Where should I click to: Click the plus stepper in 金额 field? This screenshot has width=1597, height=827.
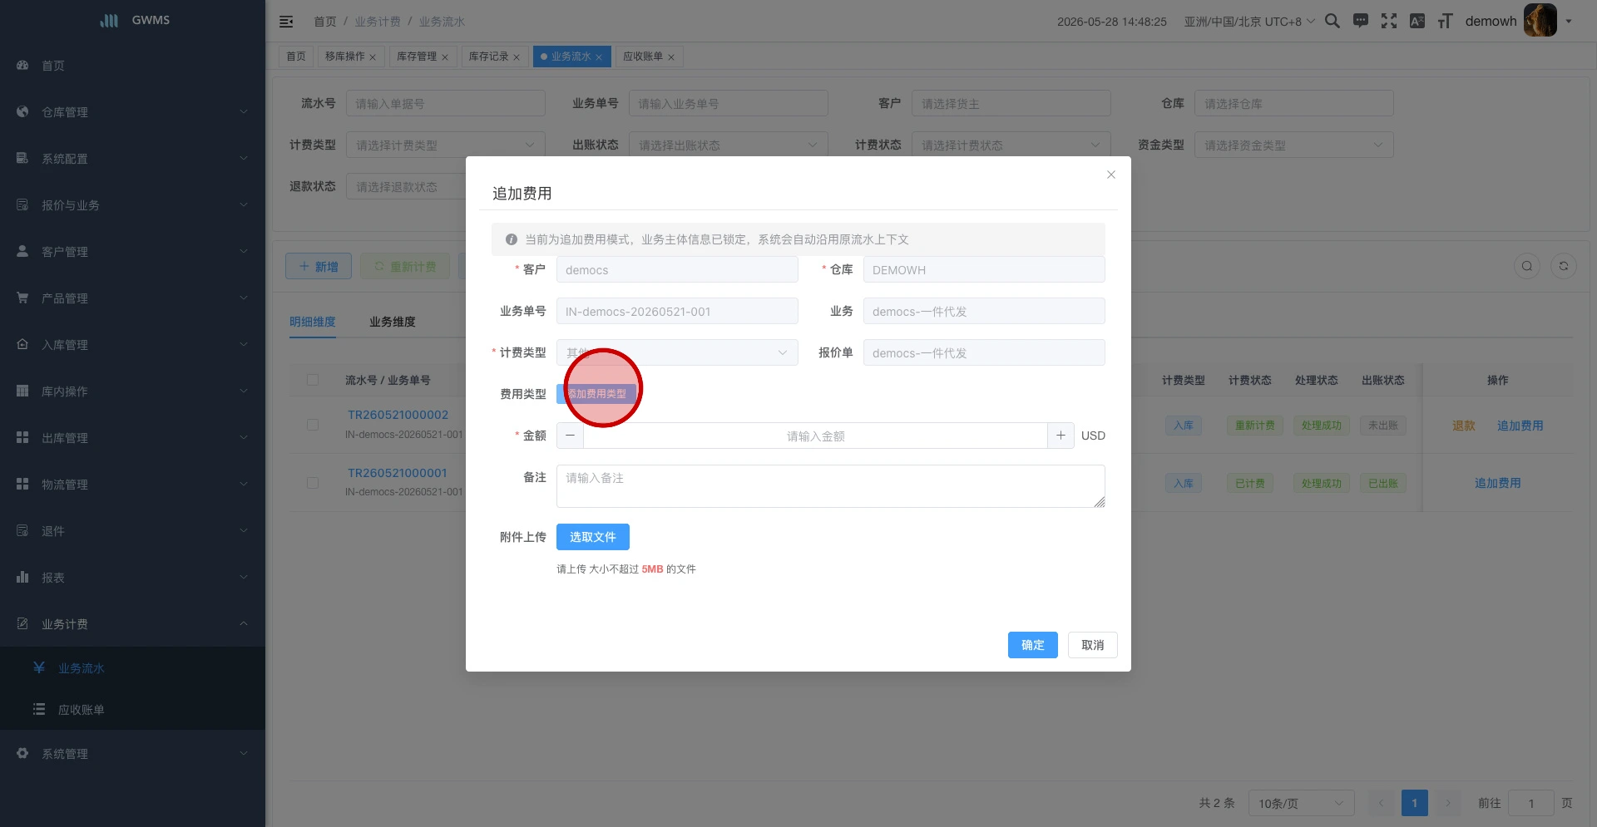pyautogui.click(x=1061, y=436)
